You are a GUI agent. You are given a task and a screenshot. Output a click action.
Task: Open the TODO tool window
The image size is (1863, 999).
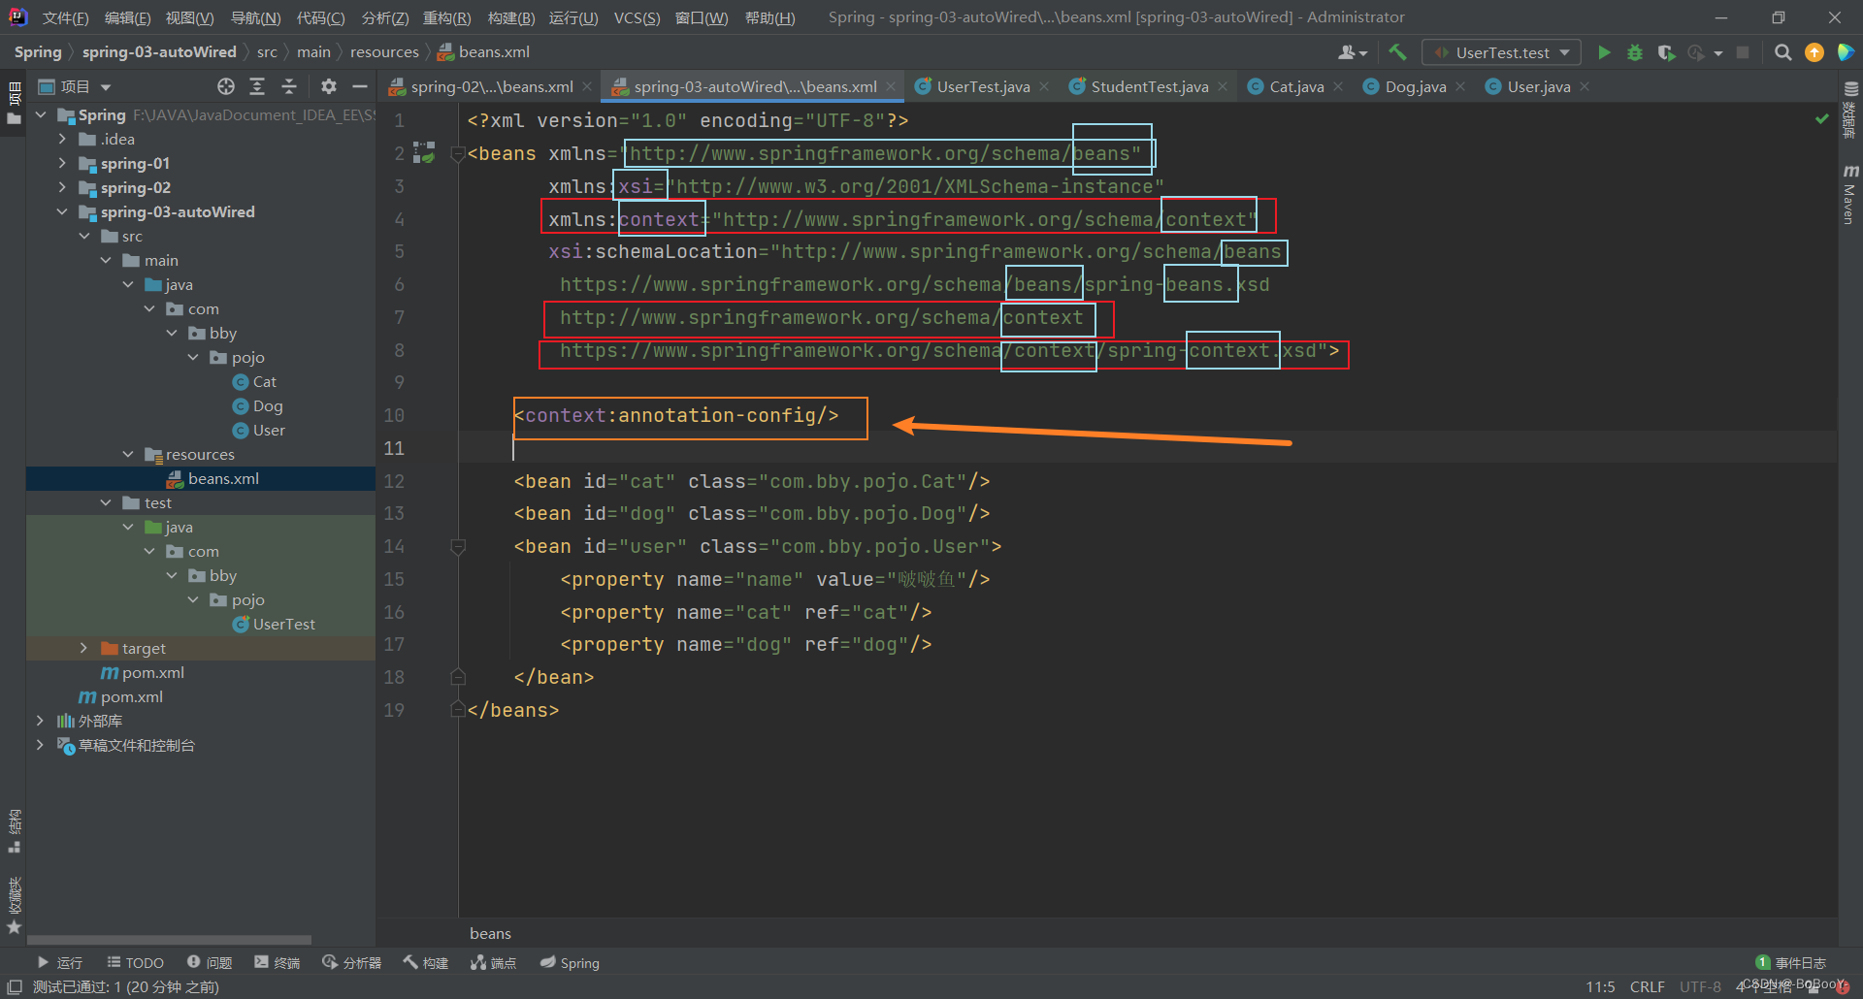[135, 962]
